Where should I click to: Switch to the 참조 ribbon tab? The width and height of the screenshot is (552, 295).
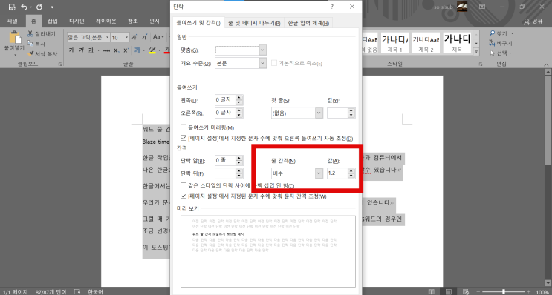(x=133, y=21)
